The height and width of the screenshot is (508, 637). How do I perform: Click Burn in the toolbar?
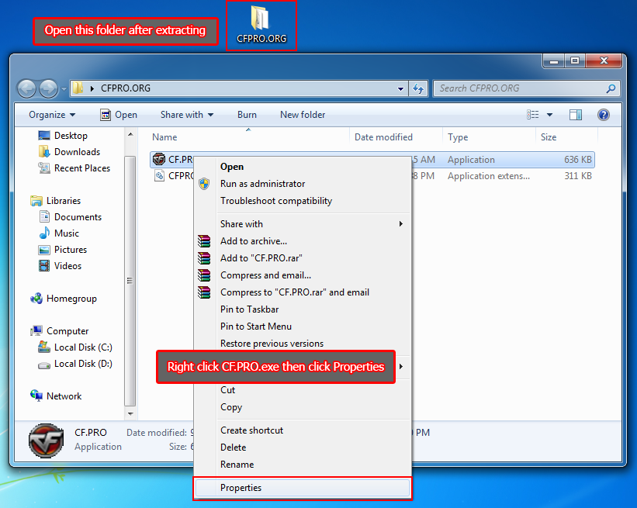[247, 115]
